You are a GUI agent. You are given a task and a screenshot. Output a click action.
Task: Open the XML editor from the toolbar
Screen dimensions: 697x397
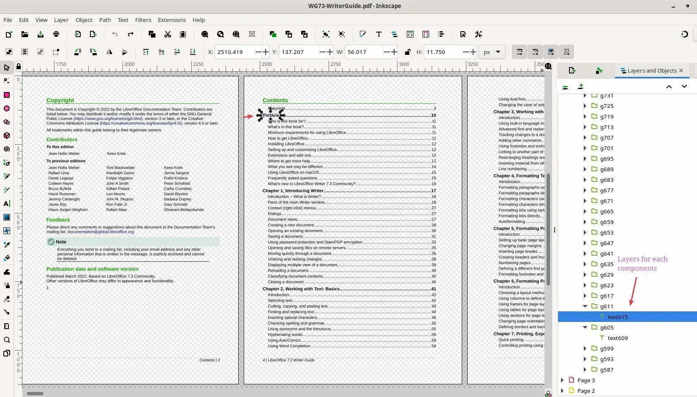410,34
